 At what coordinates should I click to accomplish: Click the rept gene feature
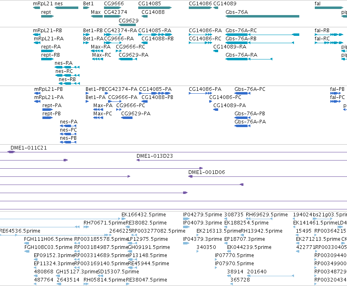[48, 16]
